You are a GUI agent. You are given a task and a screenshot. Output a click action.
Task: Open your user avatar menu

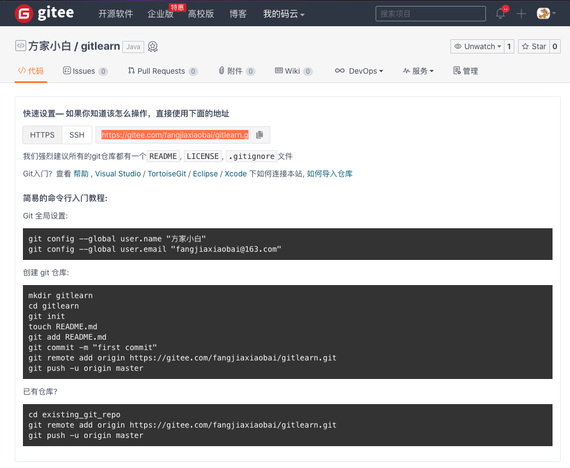coord(544,14)
